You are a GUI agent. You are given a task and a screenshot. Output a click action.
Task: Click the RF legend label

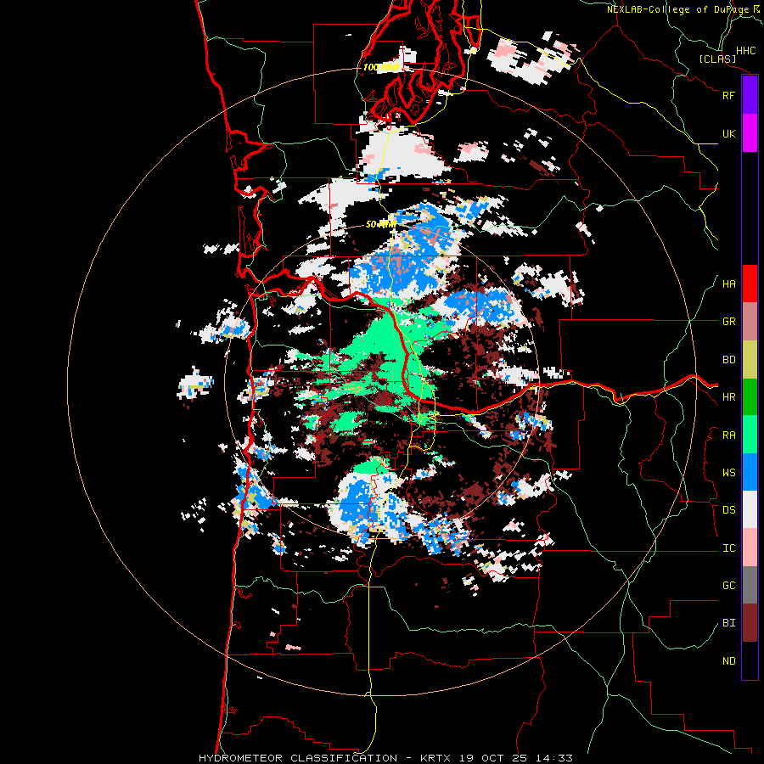click(x=728, y=95)
